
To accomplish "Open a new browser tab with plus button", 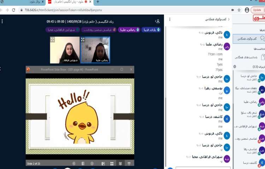I will point(98,2).
